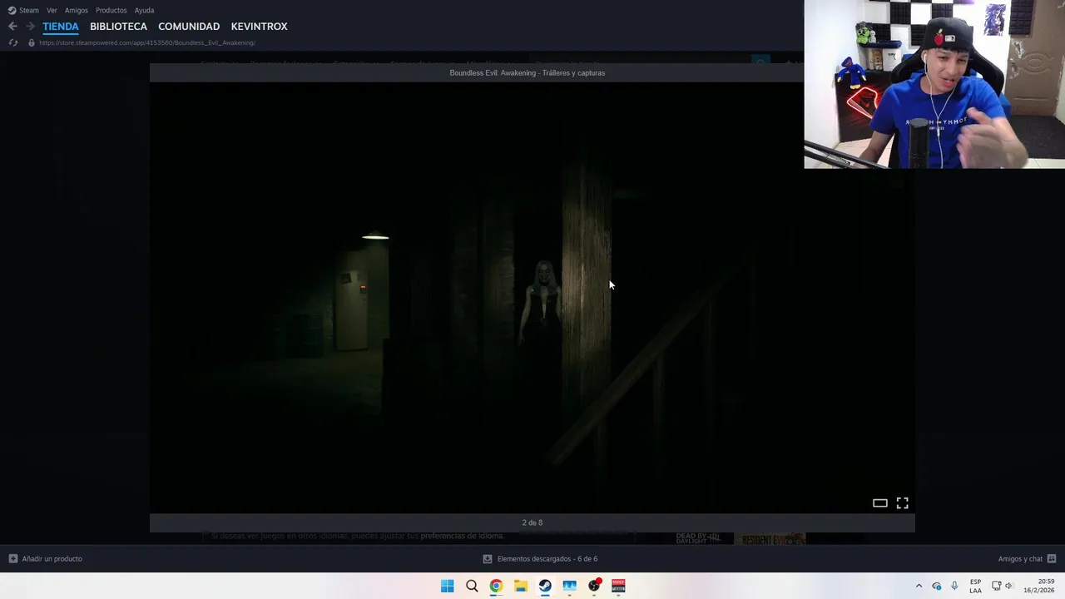The width and height of the screenshot is (1065, 599).
Task: Go back with the back arrow
Action: point(12,27)
